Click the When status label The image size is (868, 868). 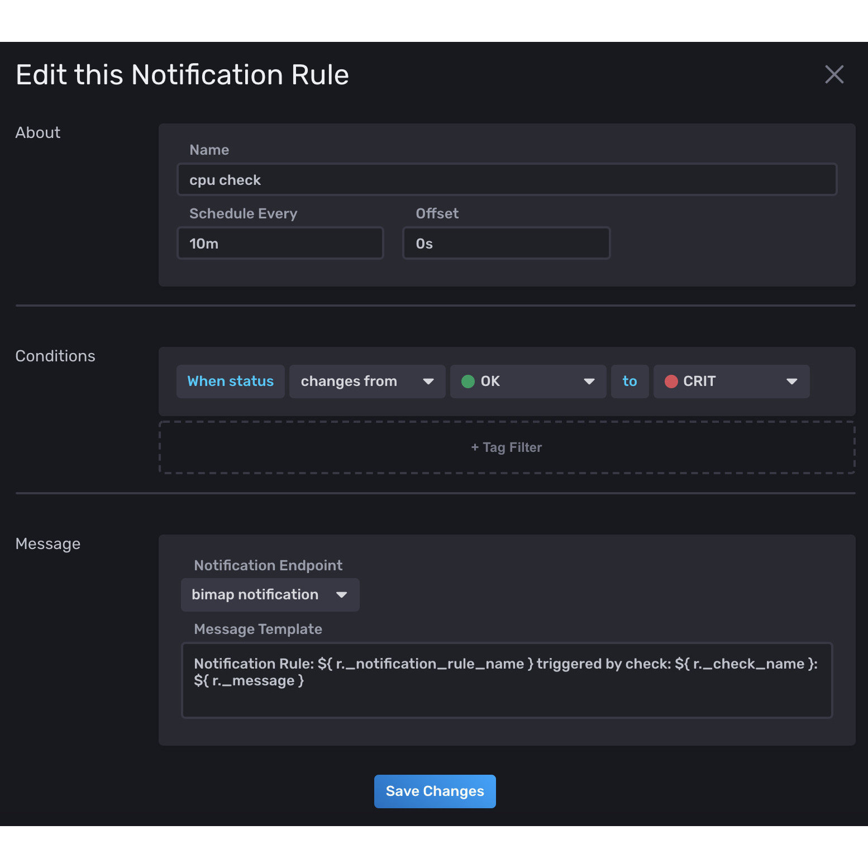point(230,381)
